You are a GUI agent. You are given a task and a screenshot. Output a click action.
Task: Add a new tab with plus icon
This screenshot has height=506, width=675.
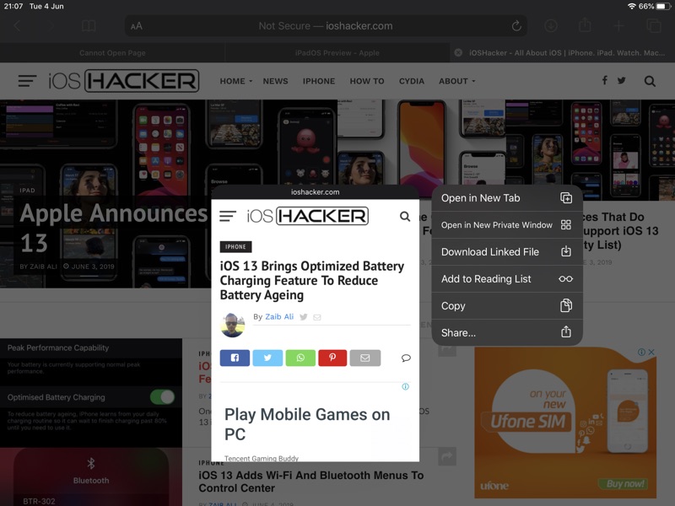618,26
